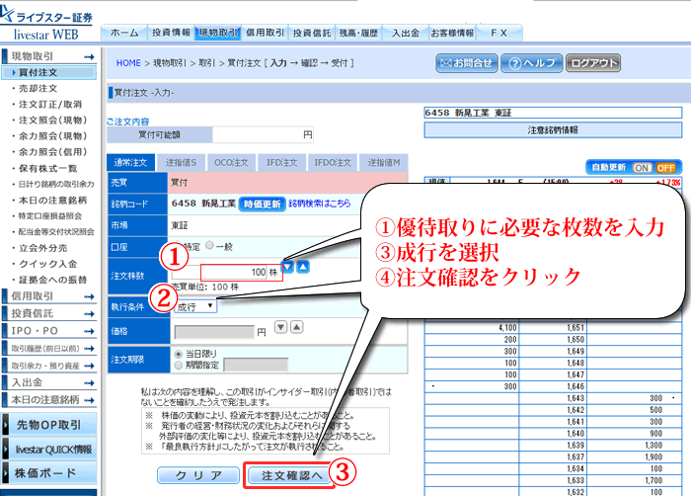Viewport: 691px width, 496px height.
Task: Turn auto-update ON
Action: coord(642,167)
